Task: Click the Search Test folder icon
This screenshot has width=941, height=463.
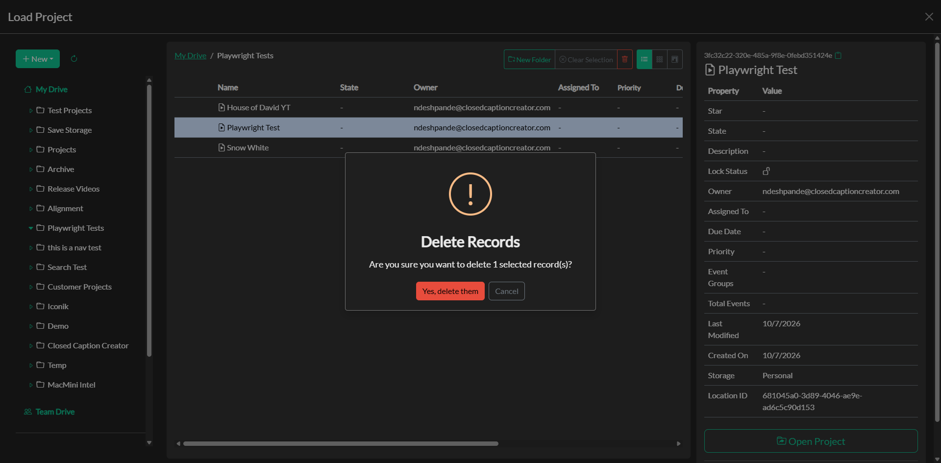Action: coord(40,267)
